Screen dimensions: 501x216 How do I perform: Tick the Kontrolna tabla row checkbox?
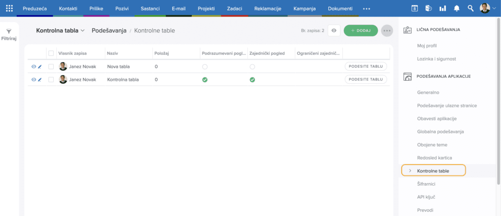click(x=51, y=80)
